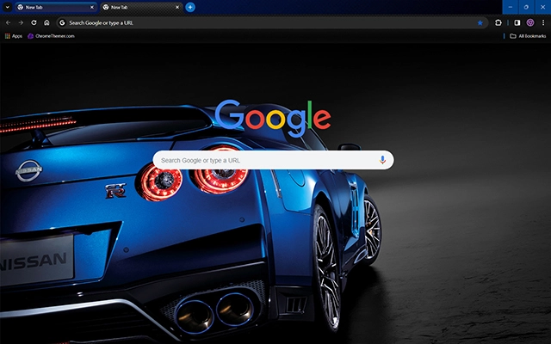Reload the current page
Image resolution: width=551 pixels, height=344 pixels.
[34, 23]
